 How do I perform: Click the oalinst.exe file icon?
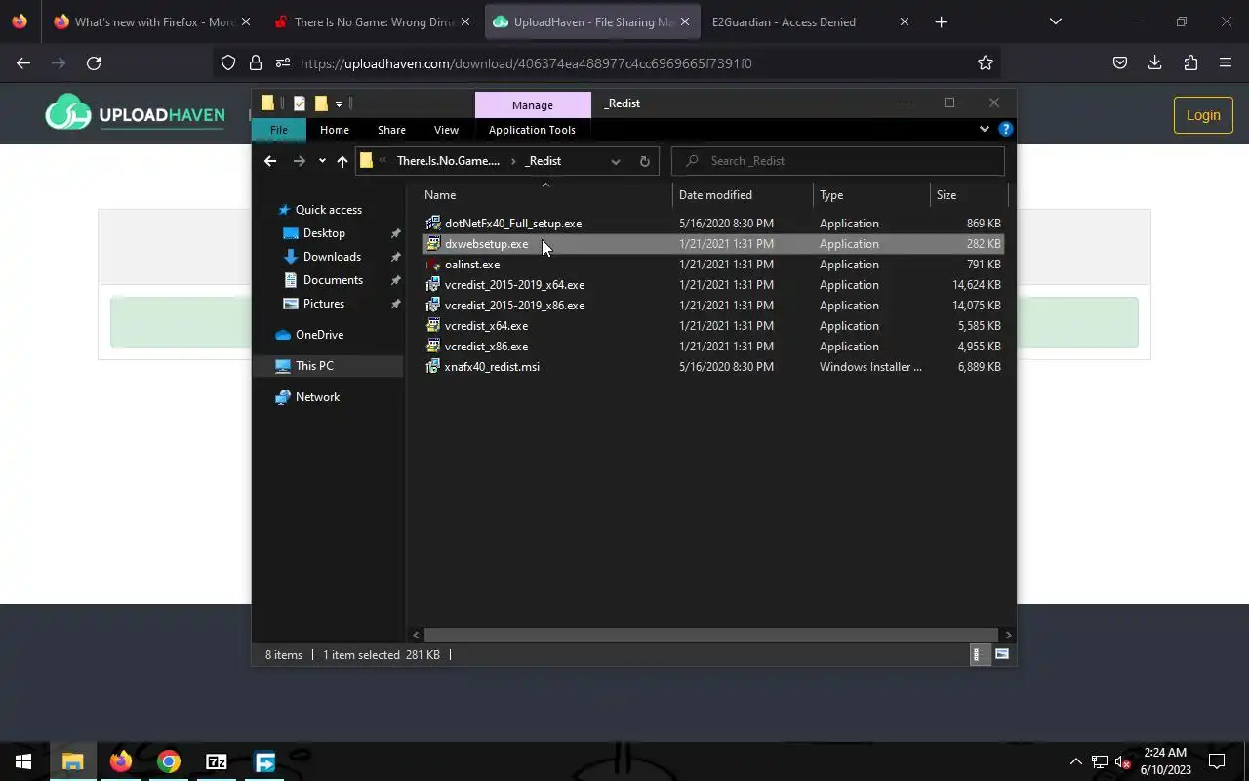pos(433,265)
